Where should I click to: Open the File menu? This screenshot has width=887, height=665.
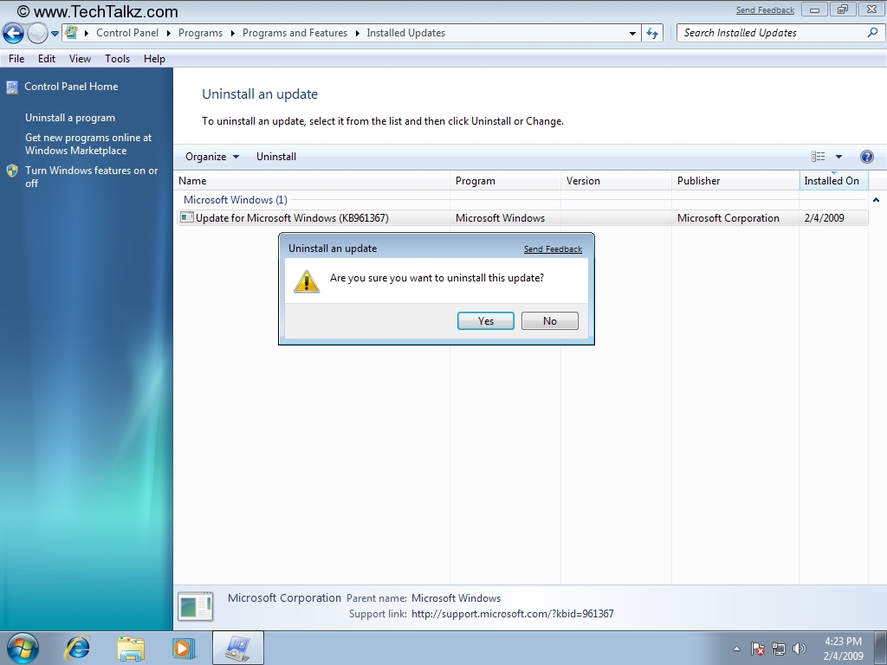click(16, 59)
